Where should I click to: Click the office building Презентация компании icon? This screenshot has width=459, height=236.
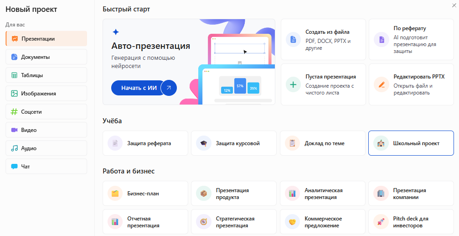pos(381,193)
